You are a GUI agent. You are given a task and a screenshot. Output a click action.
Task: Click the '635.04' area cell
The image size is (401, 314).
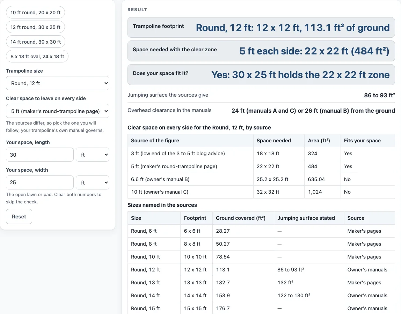click(322, 179)
